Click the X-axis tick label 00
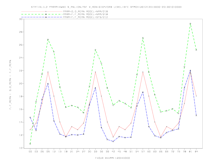Screen dimensions: 214x165 30,152
